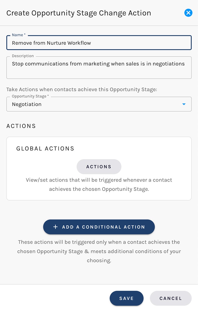Click the Name field label
This screenshot has height=312, width=198.
coord(18,35)
